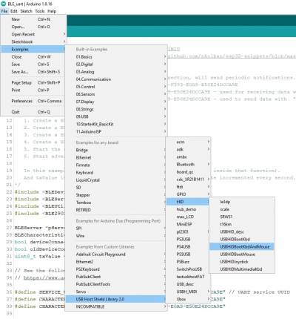Expand the Sketchbook submenu

(x=33, y=42)
